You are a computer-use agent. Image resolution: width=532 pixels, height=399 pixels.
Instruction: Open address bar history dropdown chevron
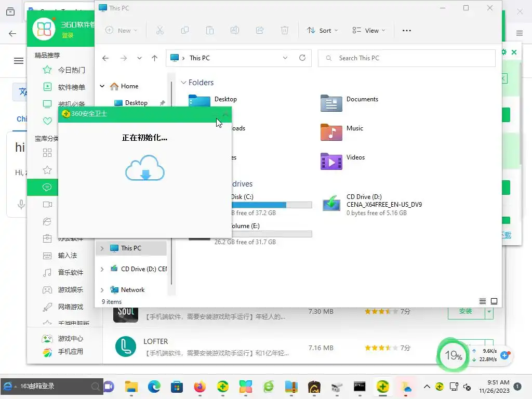(285, 58)
